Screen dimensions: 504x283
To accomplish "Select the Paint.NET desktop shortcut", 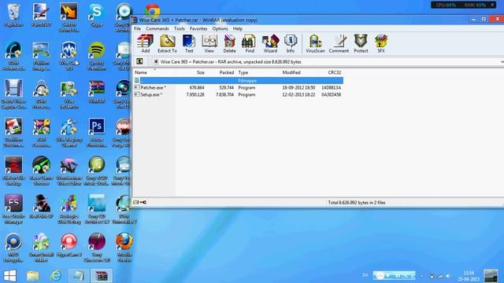I will [x=41, y=15].
